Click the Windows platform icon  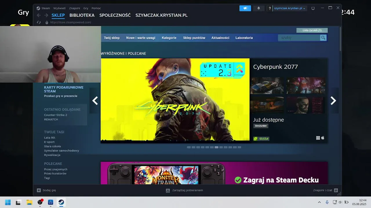click(318, 138)
